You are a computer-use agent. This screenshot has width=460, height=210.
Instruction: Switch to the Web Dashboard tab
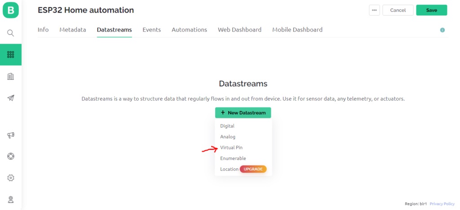[x=239, y=30]
